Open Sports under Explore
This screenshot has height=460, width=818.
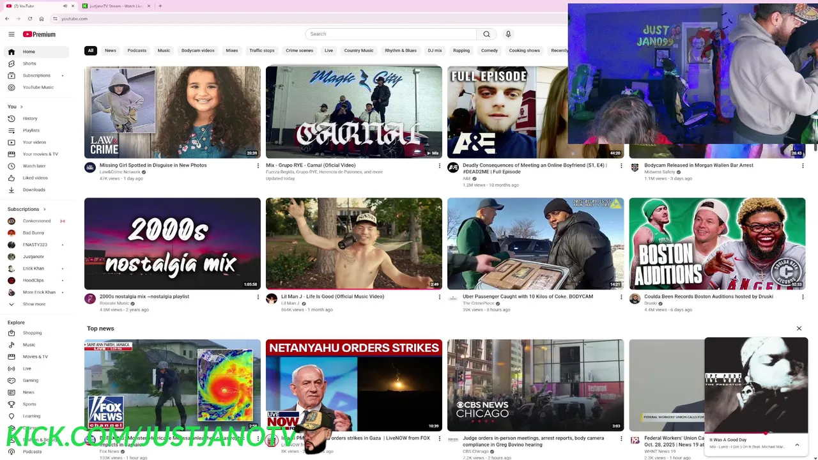[29, 404]
